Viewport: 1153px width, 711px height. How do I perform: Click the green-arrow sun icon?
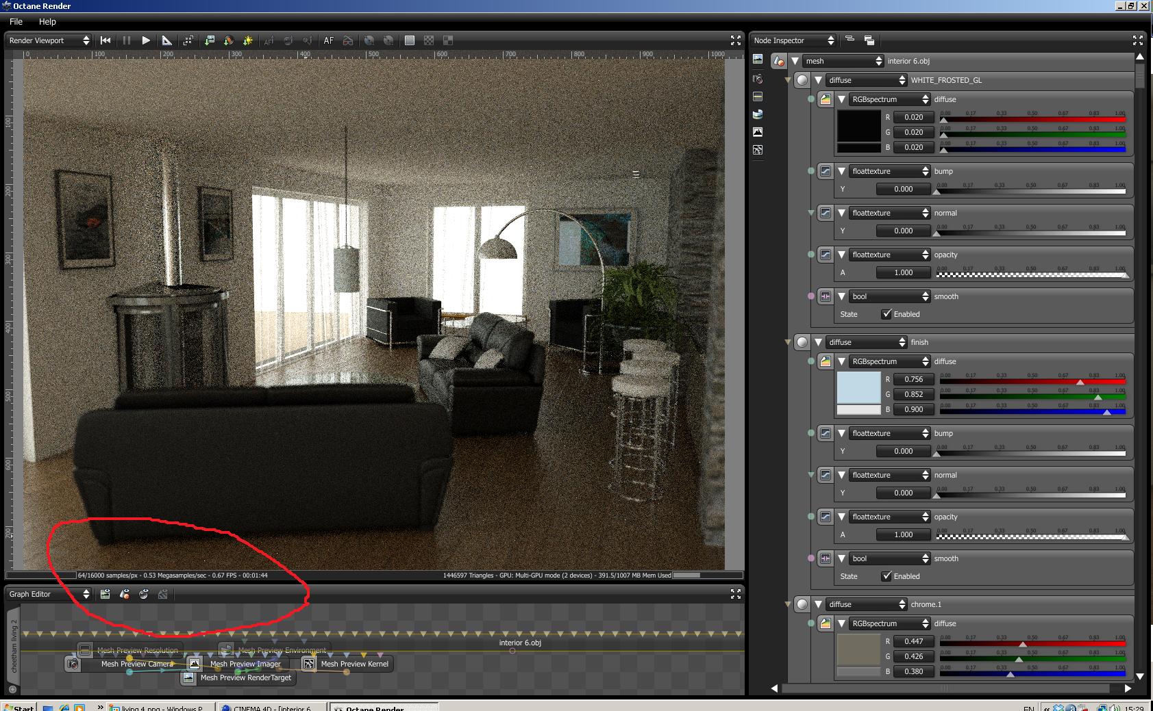(x=248, y=40)
